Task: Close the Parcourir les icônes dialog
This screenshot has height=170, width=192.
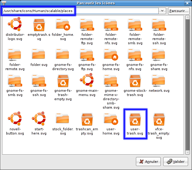Action: [187, 3]
